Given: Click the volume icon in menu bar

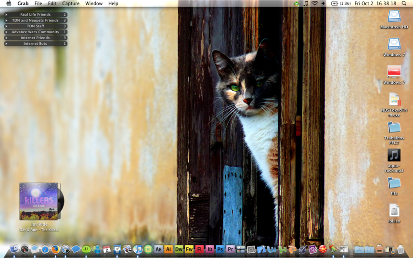Looking at the screenshot, I should 323,3.
